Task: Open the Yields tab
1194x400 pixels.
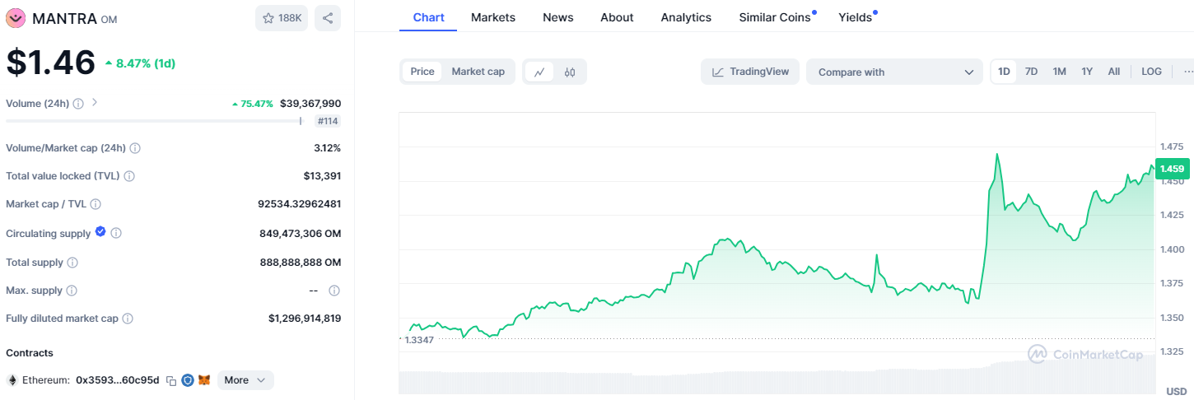Action: [x=856, y=17]
